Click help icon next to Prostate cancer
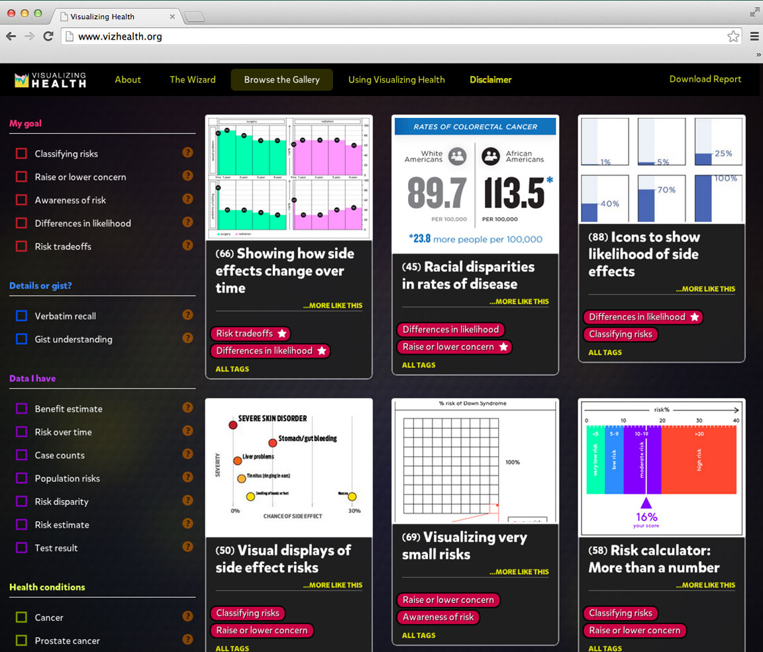This screenshot has height=652, width=763. pyautogui.click(x=187, y=639)
